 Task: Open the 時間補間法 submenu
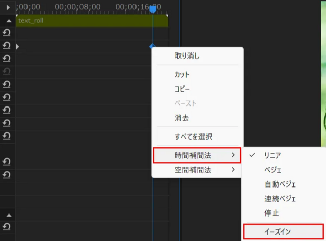pos(197,155)
